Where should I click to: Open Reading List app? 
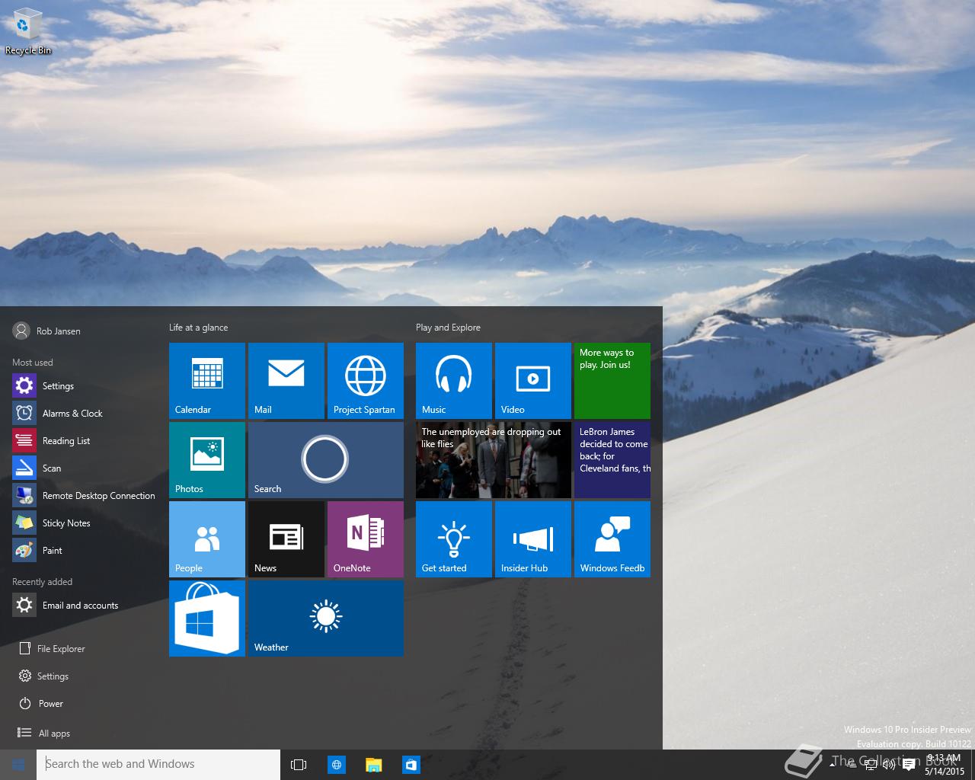(84, 441)
